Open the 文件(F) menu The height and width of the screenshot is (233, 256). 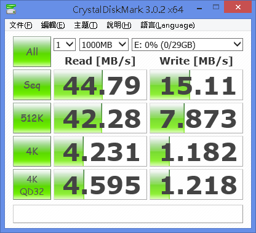click(21, 25)
